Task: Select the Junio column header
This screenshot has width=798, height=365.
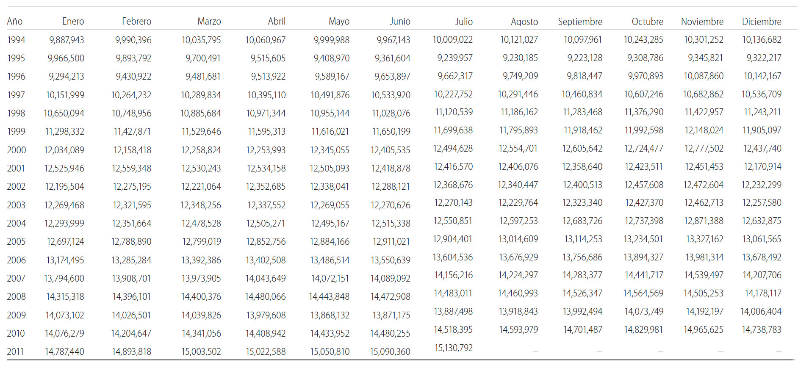Action: point(400,21)
